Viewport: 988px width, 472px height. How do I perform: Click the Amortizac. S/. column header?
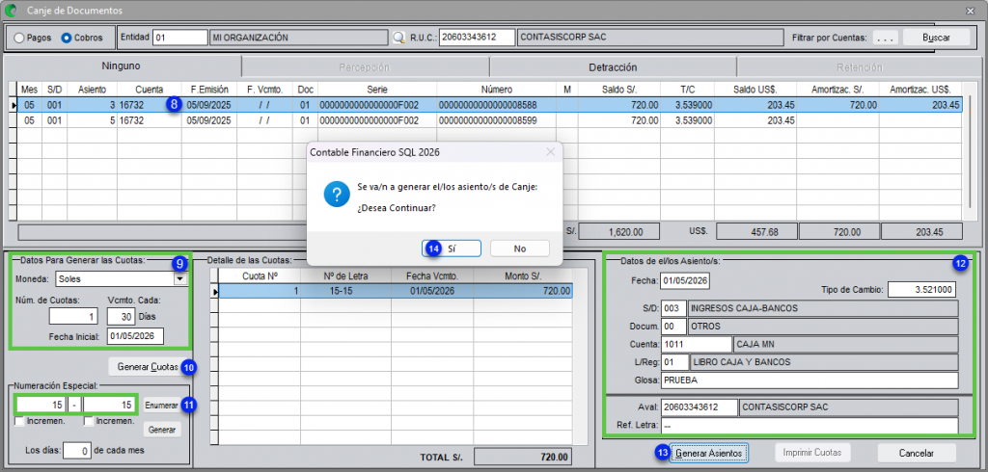coord(838,90)
